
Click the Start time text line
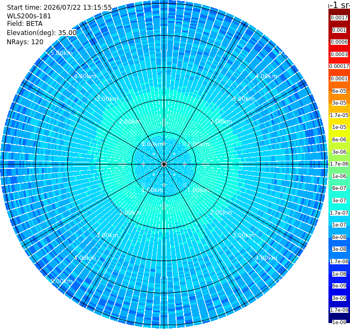coord(59,8)
